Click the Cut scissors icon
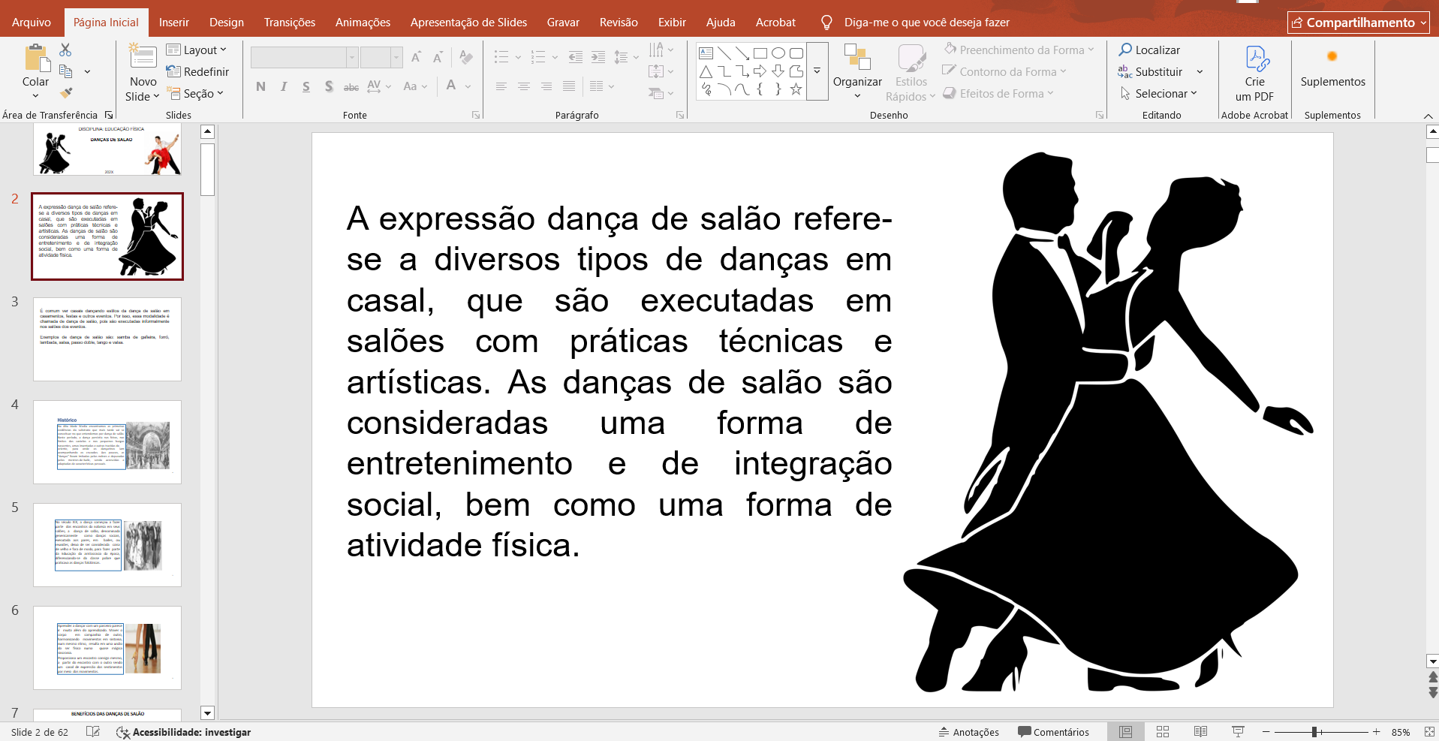The width and height of the screenshot is (1439, 741). (x=65, y=50)
